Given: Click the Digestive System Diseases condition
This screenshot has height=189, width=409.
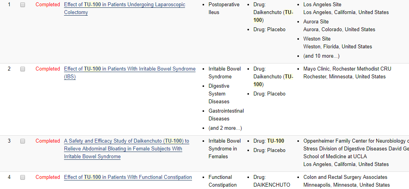Looking at the screenshot, I should coord(219,94).
